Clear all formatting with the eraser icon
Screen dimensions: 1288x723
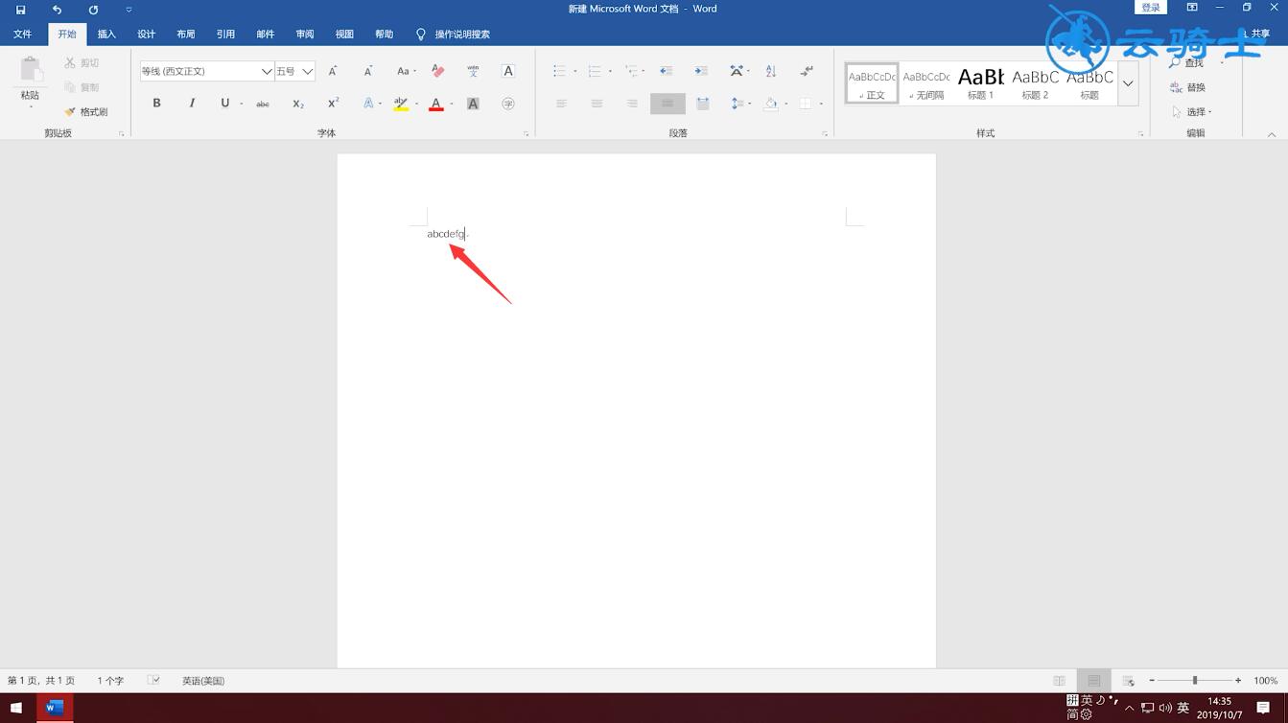(438, 71)
